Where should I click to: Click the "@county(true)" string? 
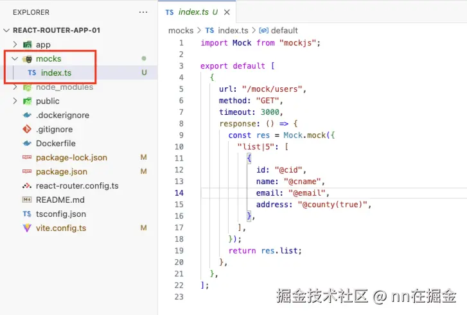[333, 205]
